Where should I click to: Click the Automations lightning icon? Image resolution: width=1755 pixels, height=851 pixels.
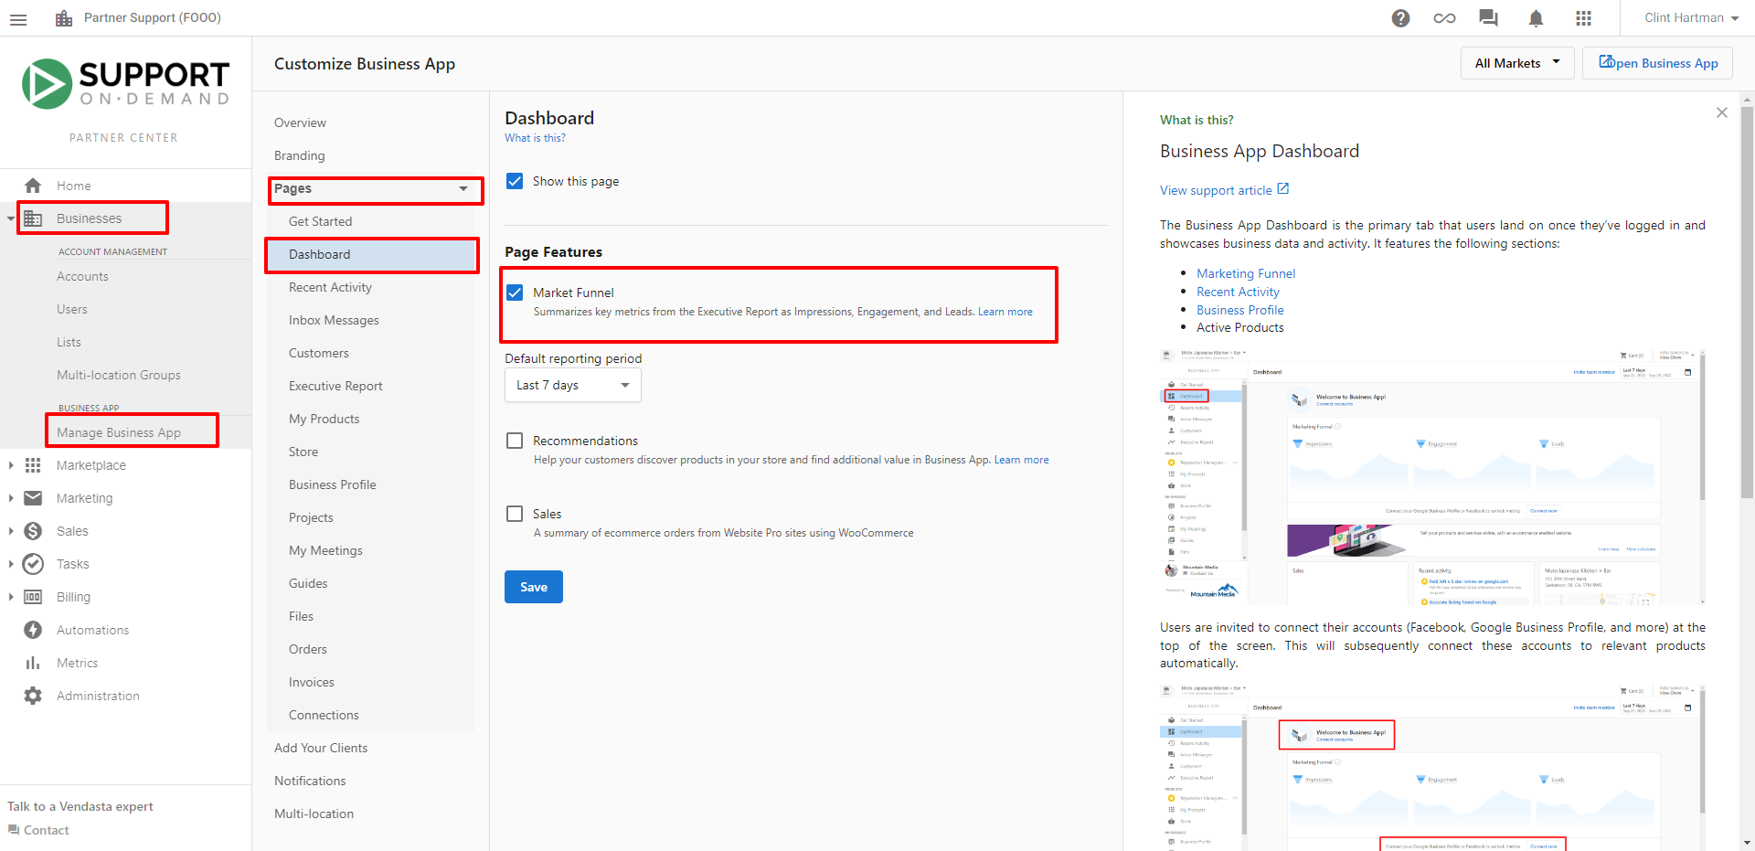33,630
